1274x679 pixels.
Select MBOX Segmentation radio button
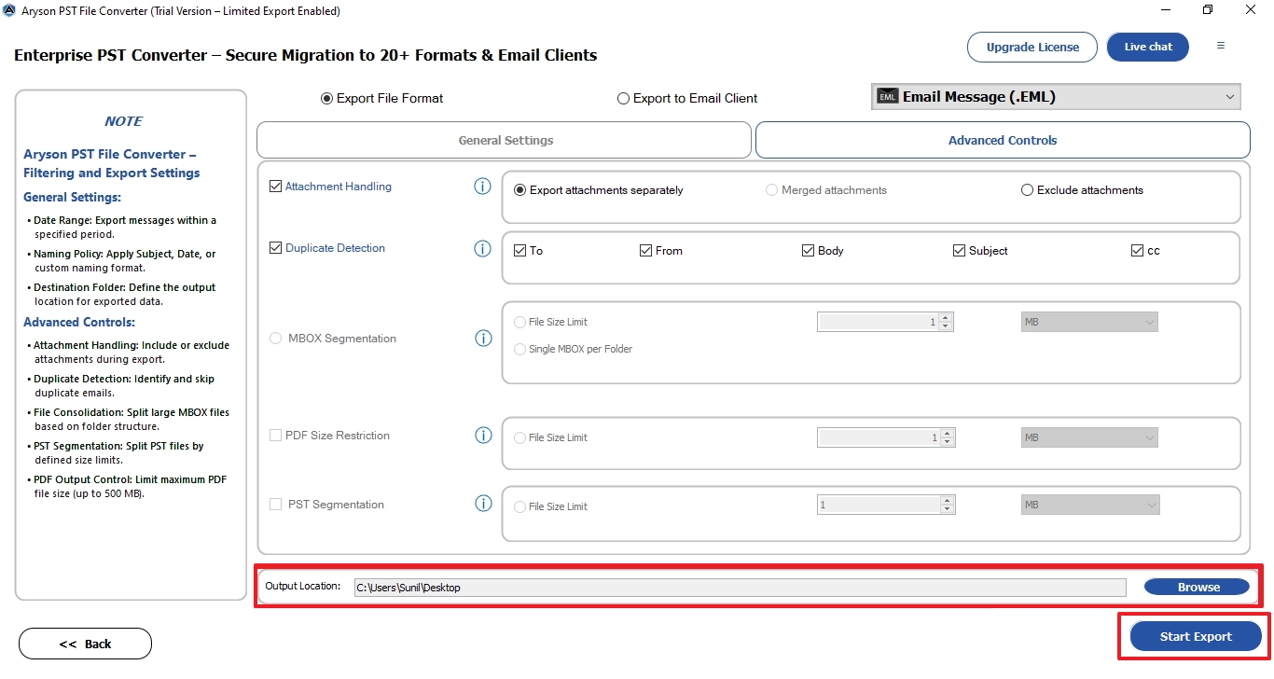click(x=276, y=339)
